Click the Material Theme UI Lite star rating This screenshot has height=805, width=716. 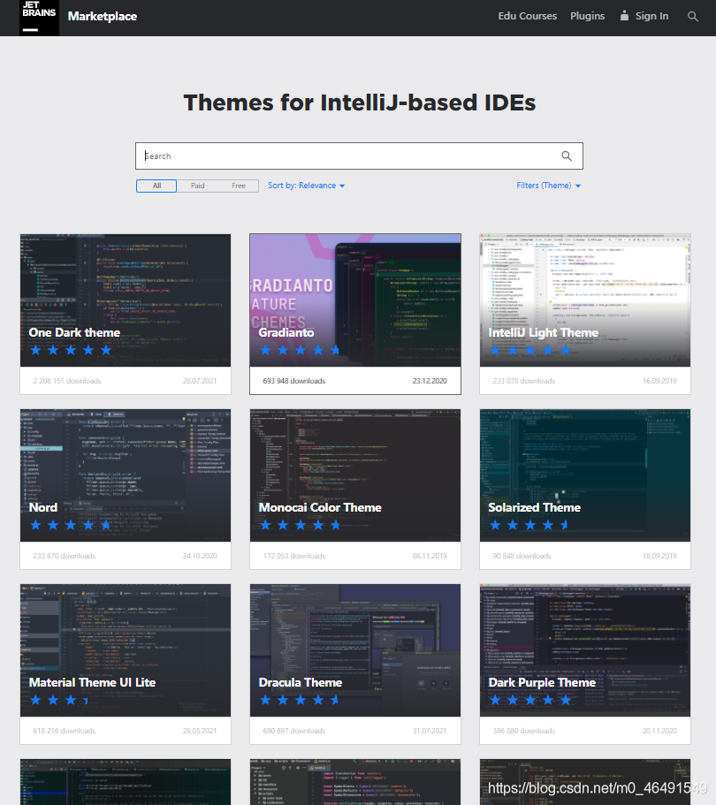[59, 700]
